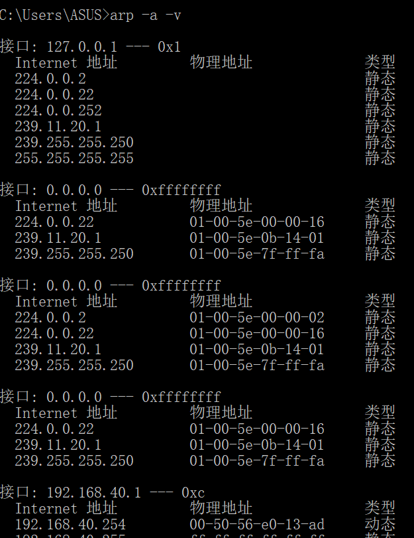Click 物理地址 header under the 127.0.0.1 interface
The height and width of the screenshot is (538, 414).
point(221,62)
